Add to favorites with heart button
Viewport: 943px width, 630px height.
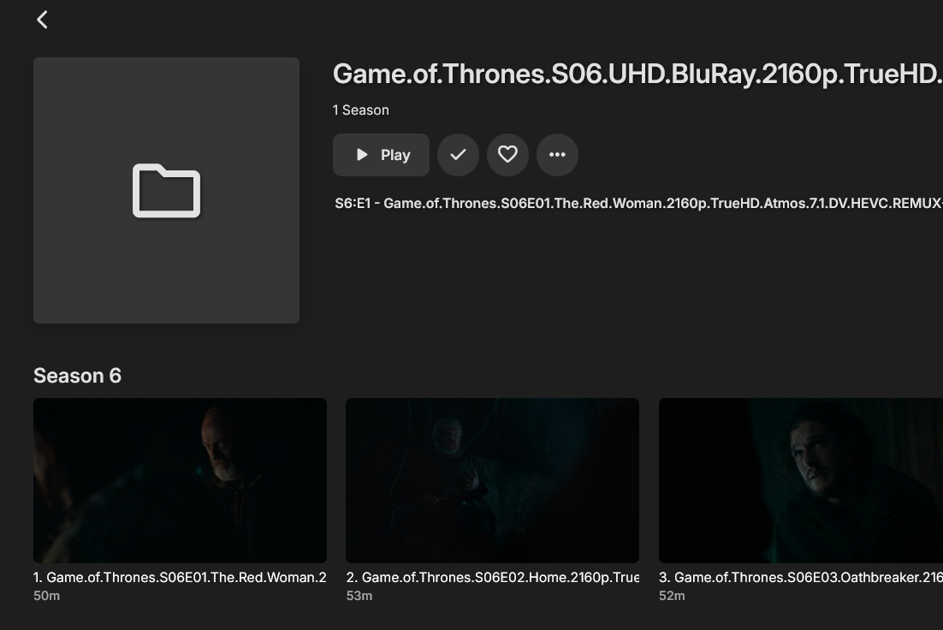[507, 155]
